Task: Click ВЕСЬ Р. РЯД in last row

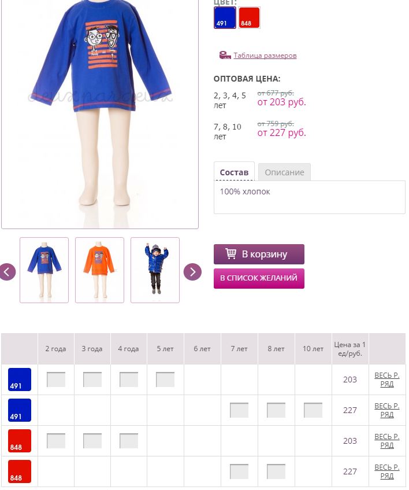Action: pyautogui.click(x=387, y=471)
